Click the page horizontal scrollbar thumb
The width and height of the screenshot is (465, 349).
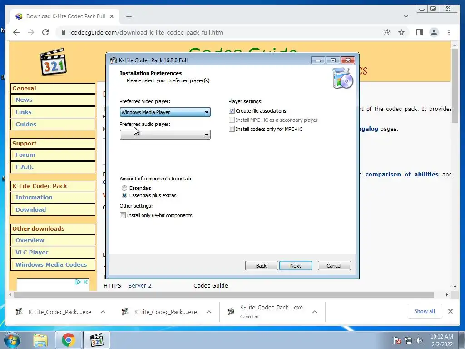[x=224, y=294]
